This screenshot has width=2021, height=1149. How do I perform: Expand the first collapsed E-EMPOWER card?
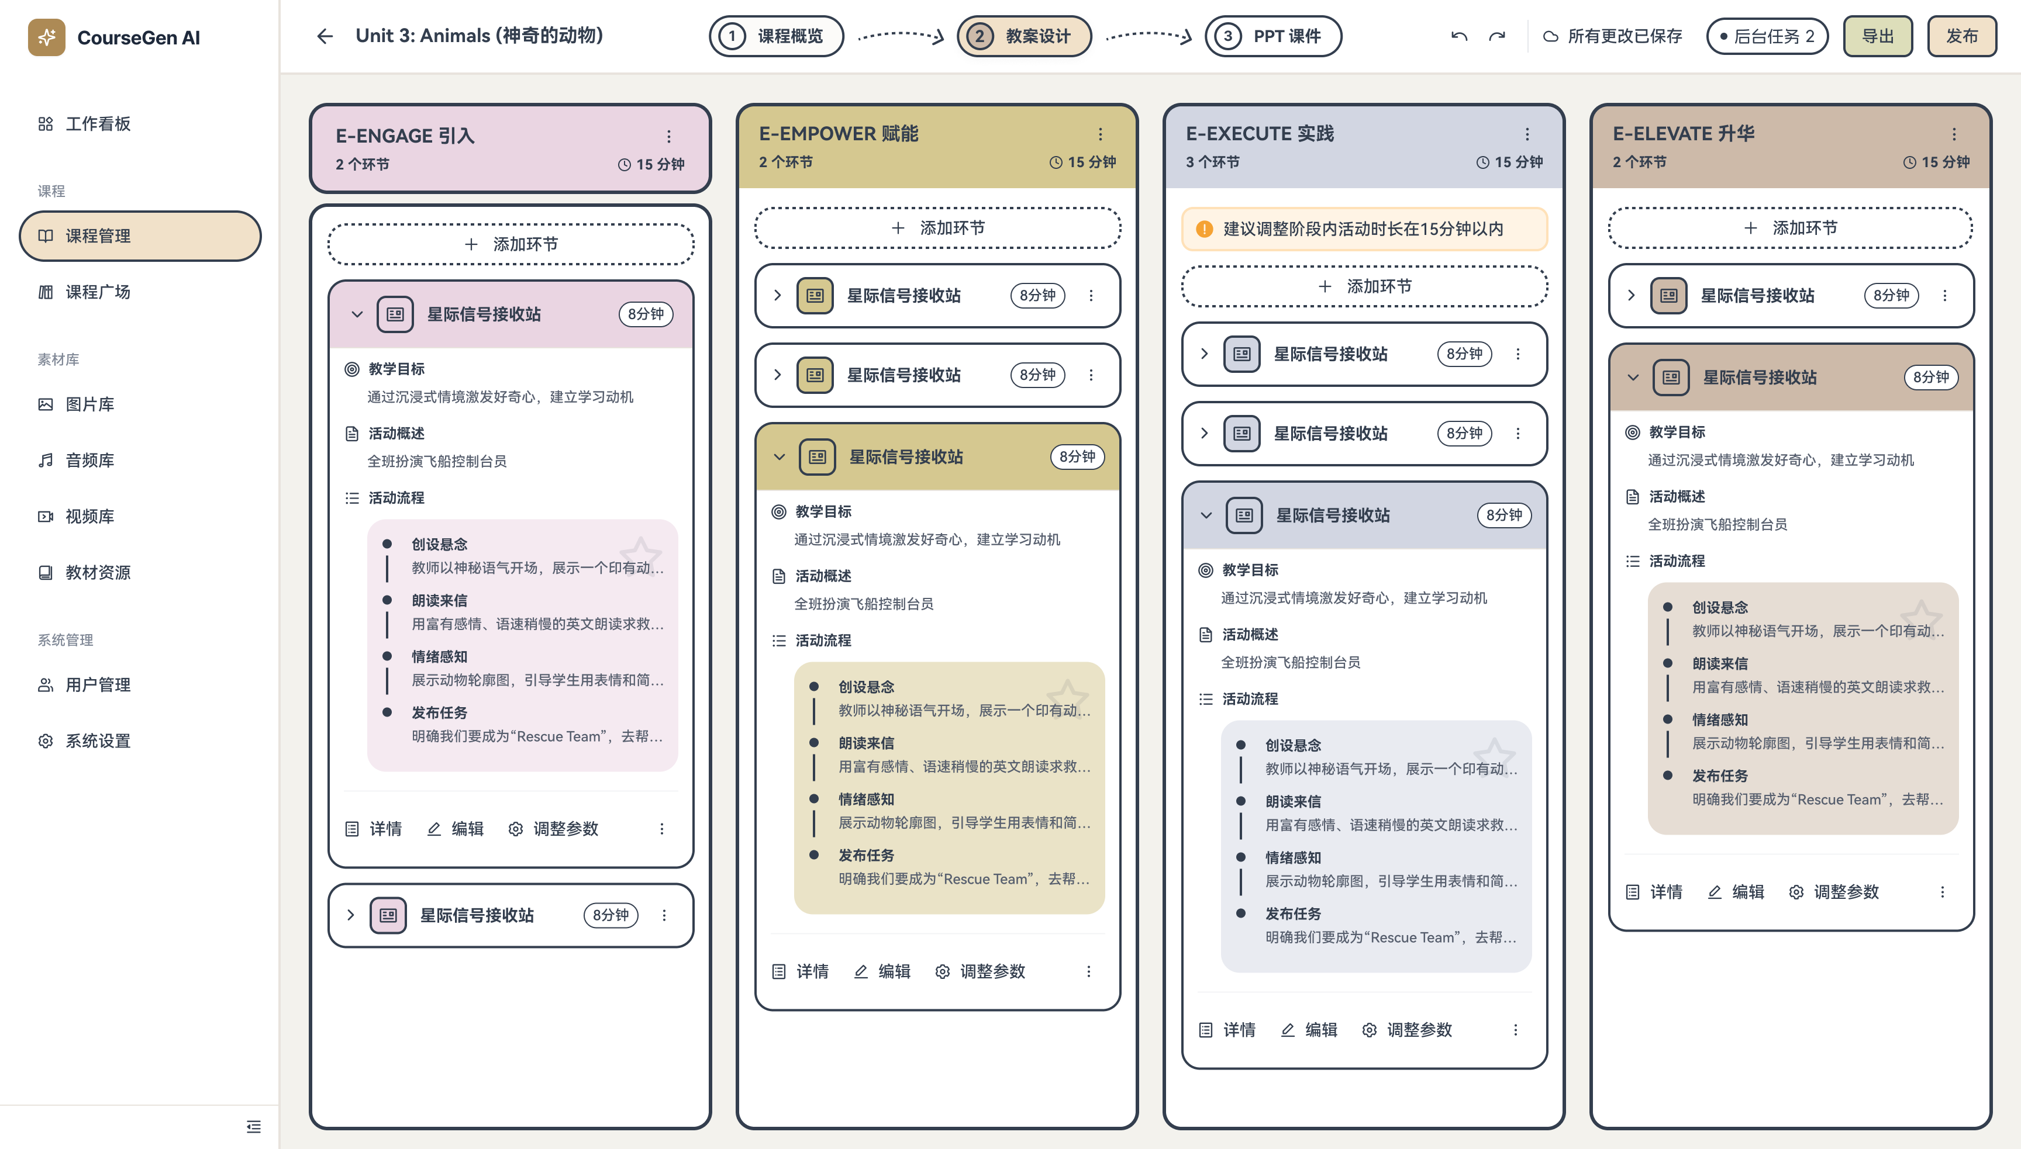tap(778, 295)
